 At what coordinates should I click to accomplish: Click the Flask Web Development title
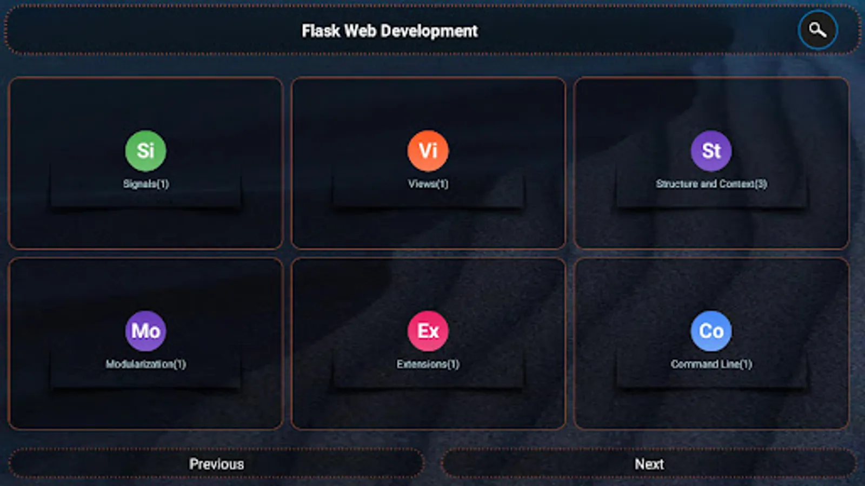pos(390,31)
